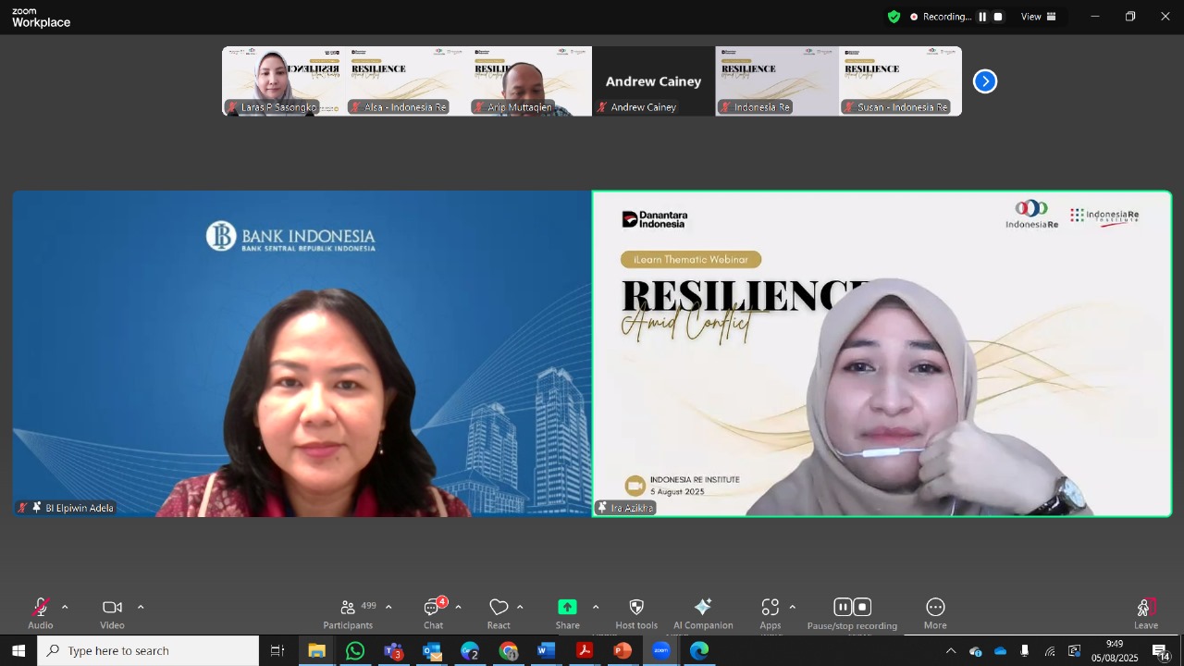Click the green Share screen button
The image size is (1184, 666).
click(x=567, y=612)
